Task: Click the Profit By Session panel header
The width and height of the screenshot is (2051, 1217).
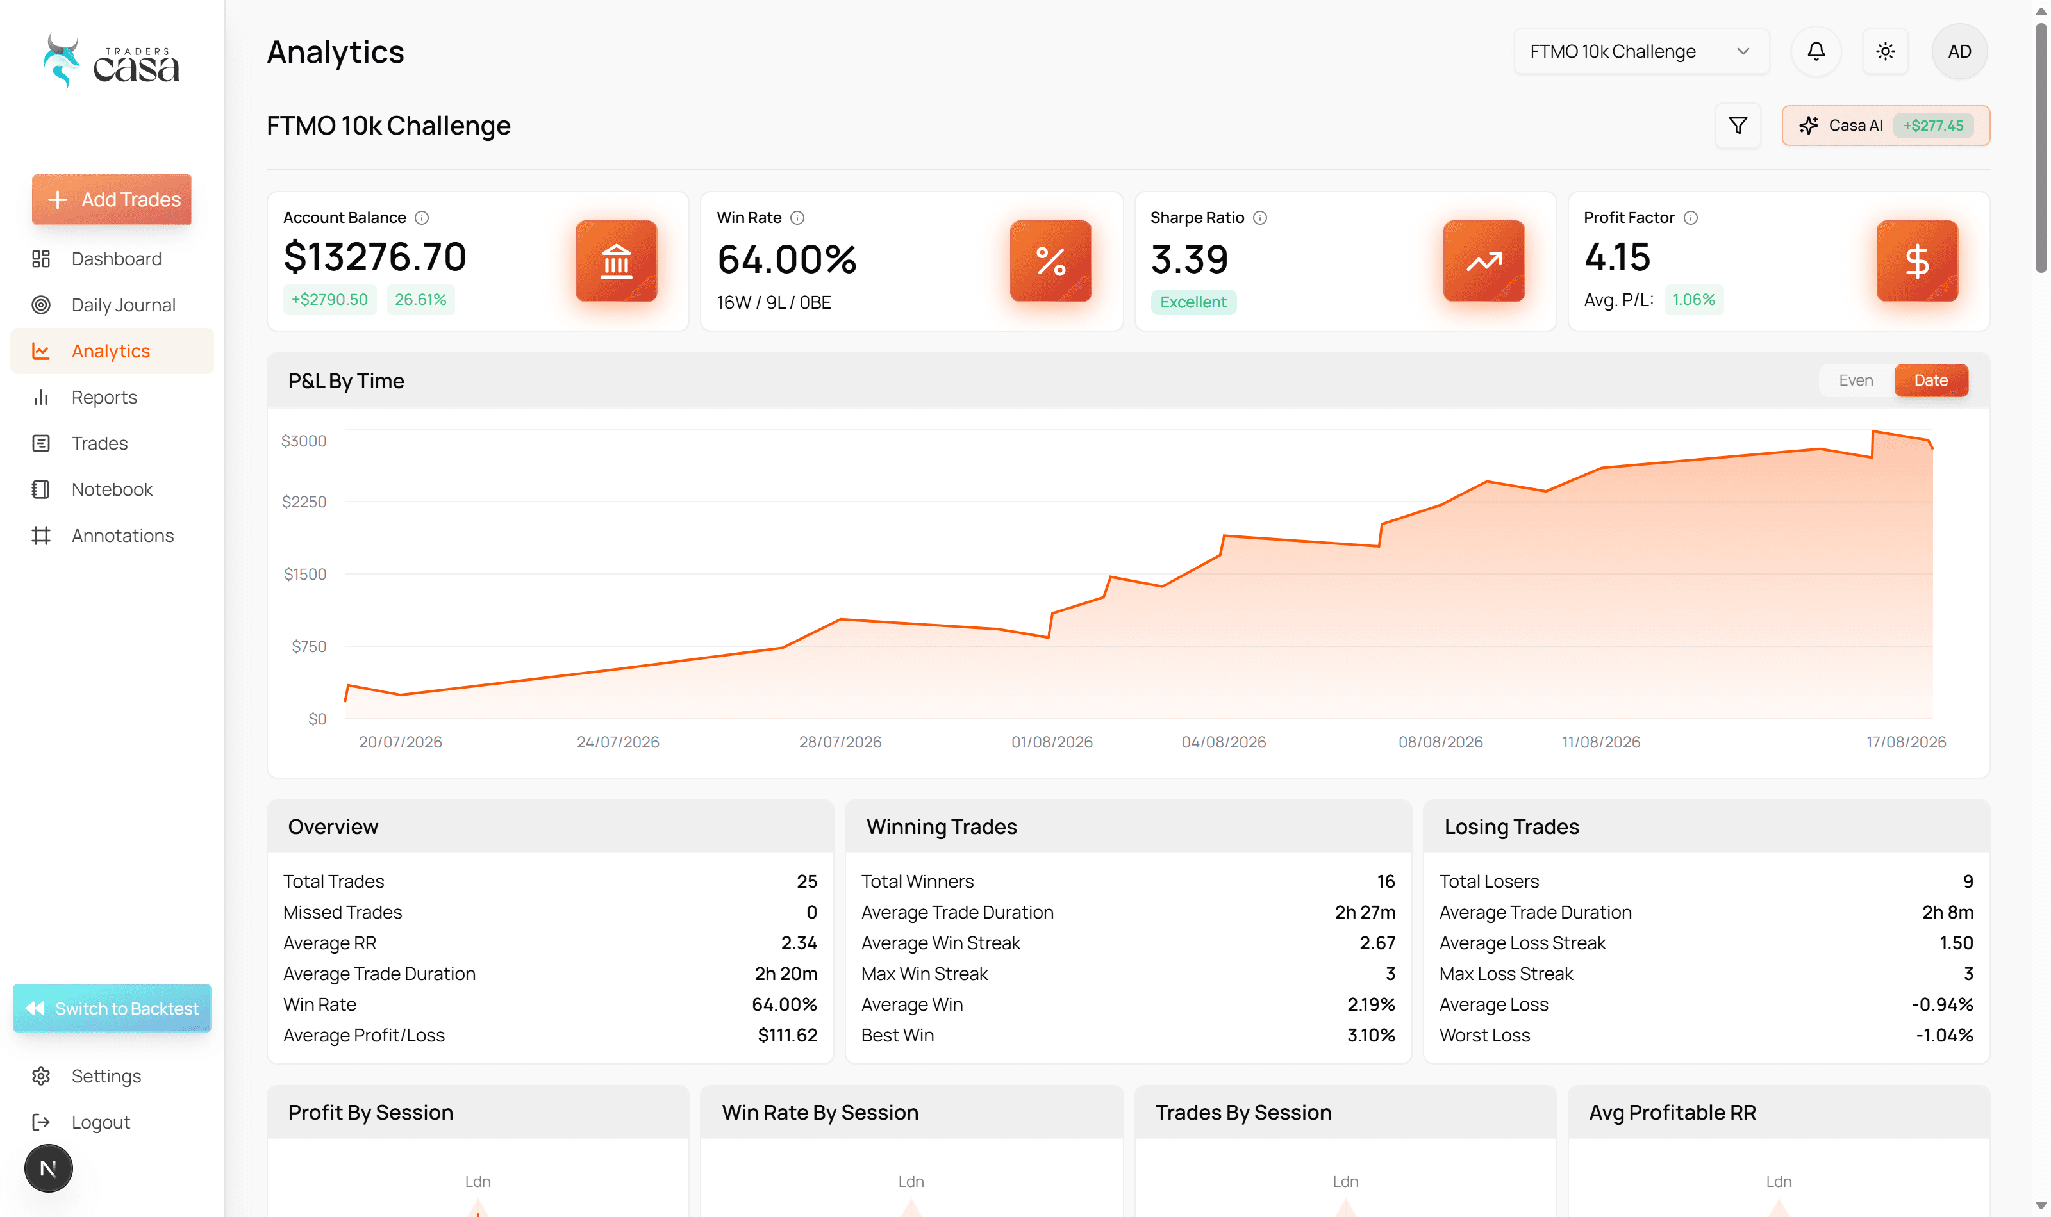Action: click(x=477, y=1112)
